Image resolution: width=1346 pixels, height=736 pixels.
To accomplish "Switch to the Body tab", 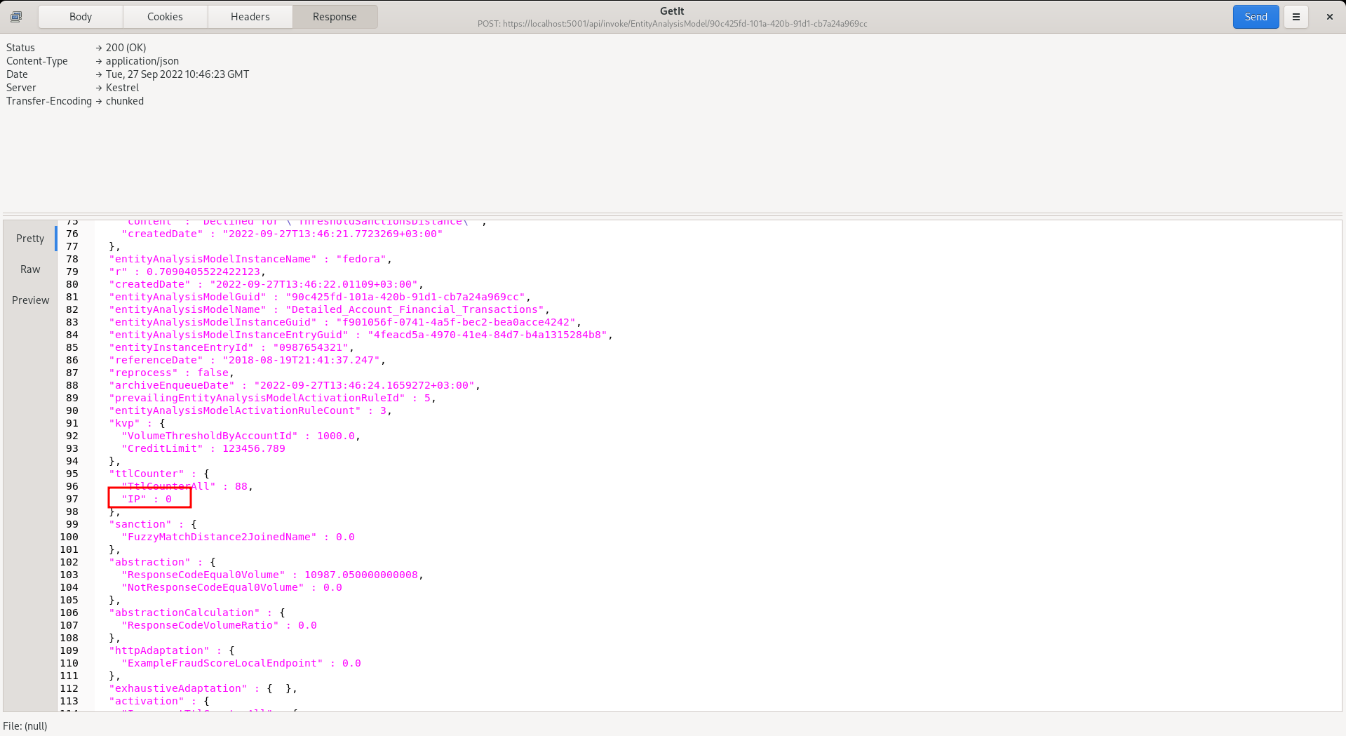I will (x=81, y=17).
